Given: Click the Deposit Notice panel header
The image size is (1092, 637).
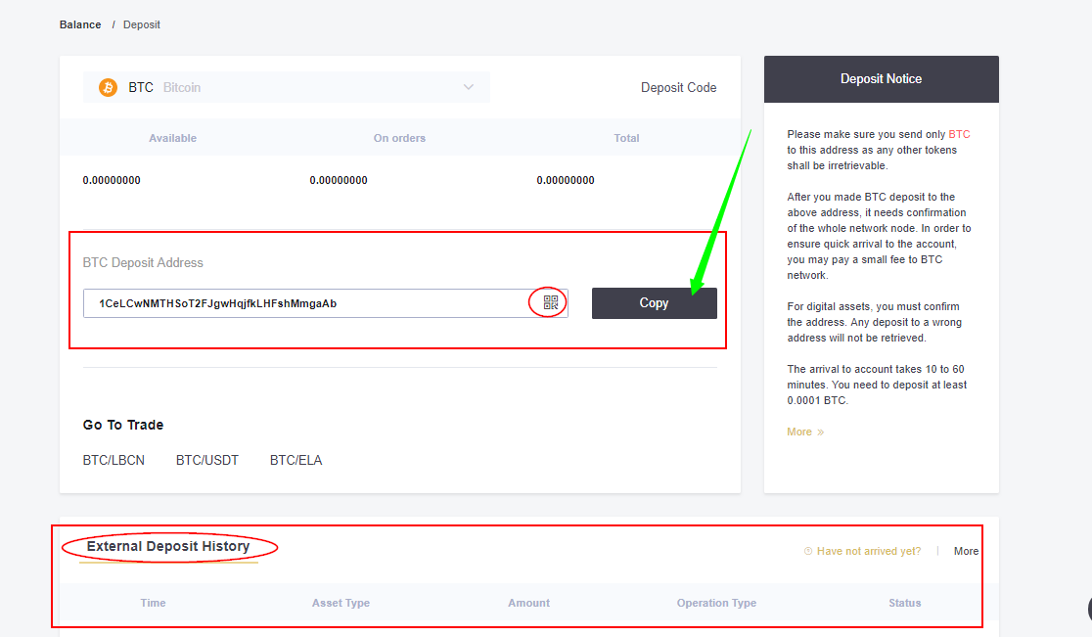Looking at the screenshot, I should 881,79.
